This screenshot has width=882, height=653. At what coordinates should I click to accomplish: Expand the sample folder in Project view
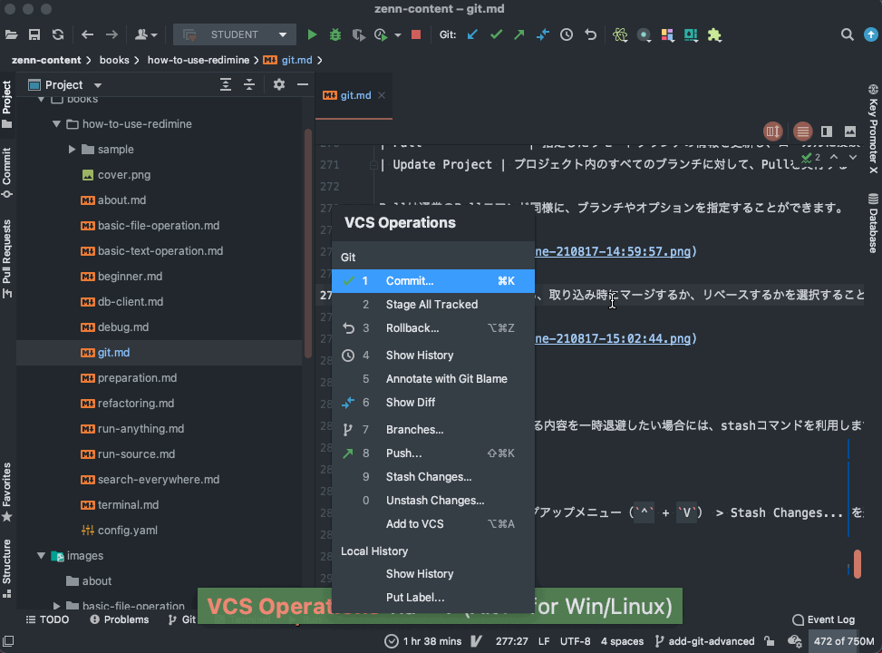(72, 149)
